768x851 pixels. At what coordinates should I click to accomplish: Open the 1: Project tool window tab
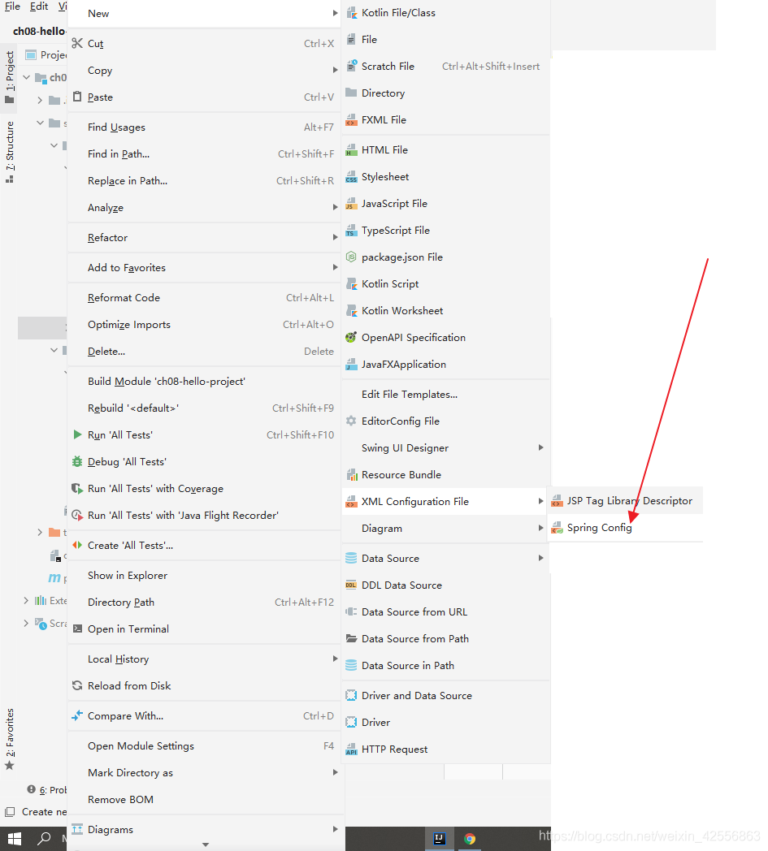pyautogui.click(x=9, y=78)
